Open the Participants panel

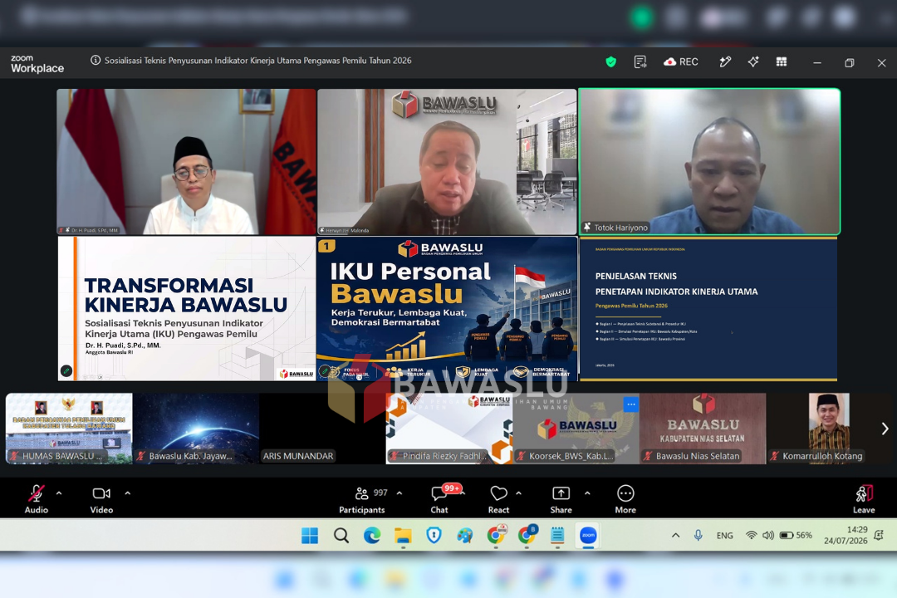point(362,498)
